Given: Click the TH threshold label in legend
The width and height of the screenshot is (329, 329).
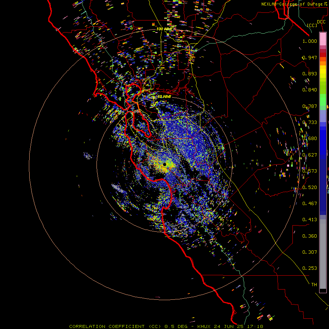Looking at the screenshot, I should point(314,285).
